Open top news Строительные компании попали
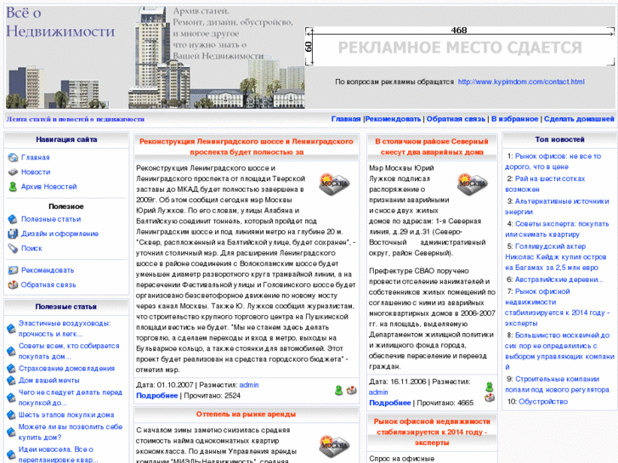The width and height of the screenshot is (618, 463). (558, 384)
